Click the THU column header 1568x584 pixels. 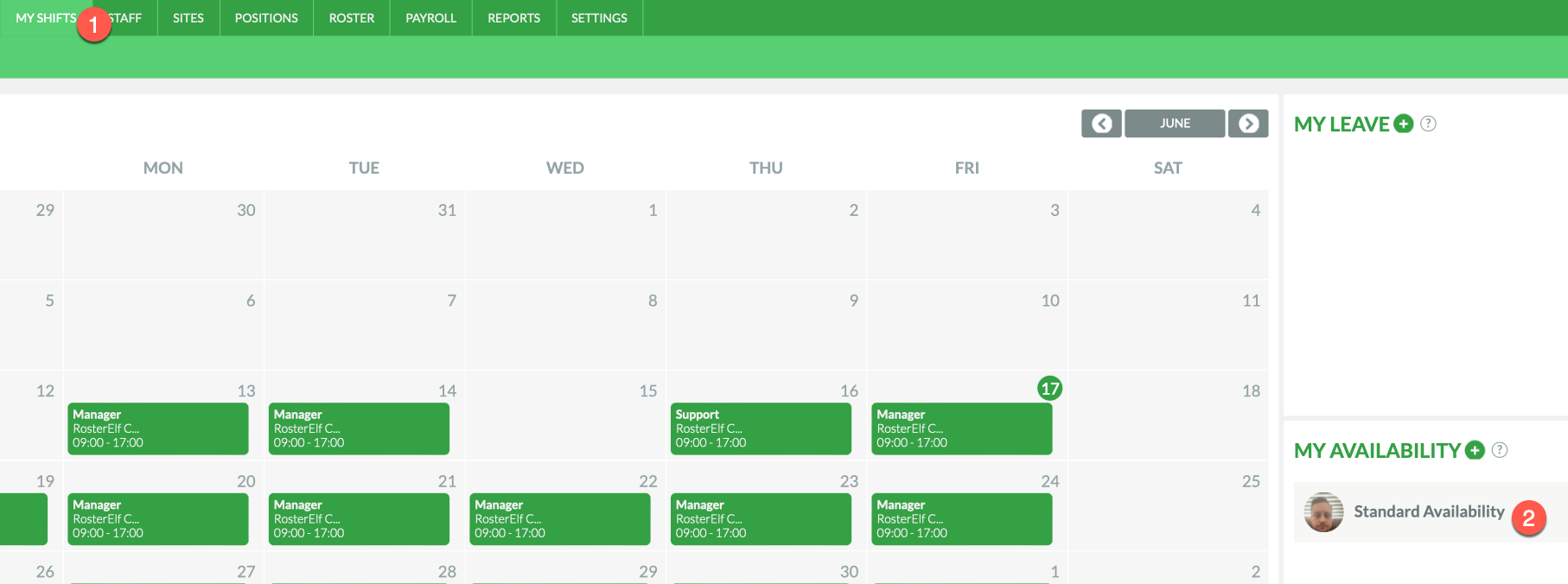[x=766, y=168]
